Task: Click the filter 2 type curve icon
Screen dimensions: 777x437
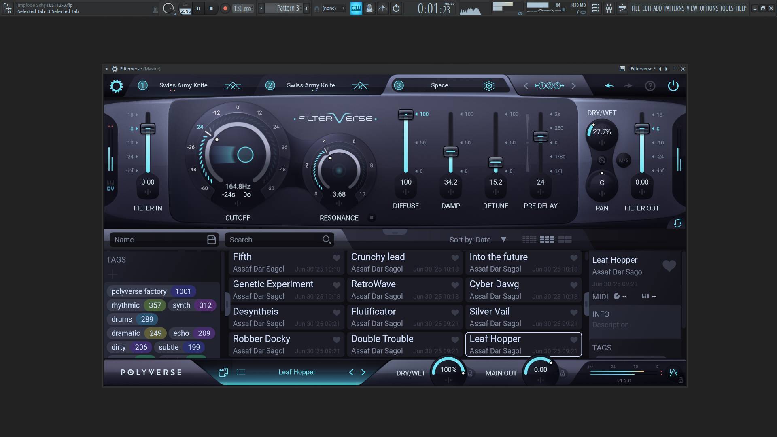Action: coord(360,86)
